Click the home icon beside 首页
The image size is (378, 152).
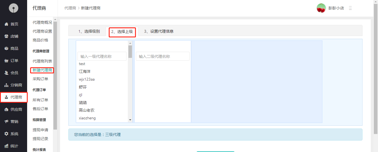point(6,24)
